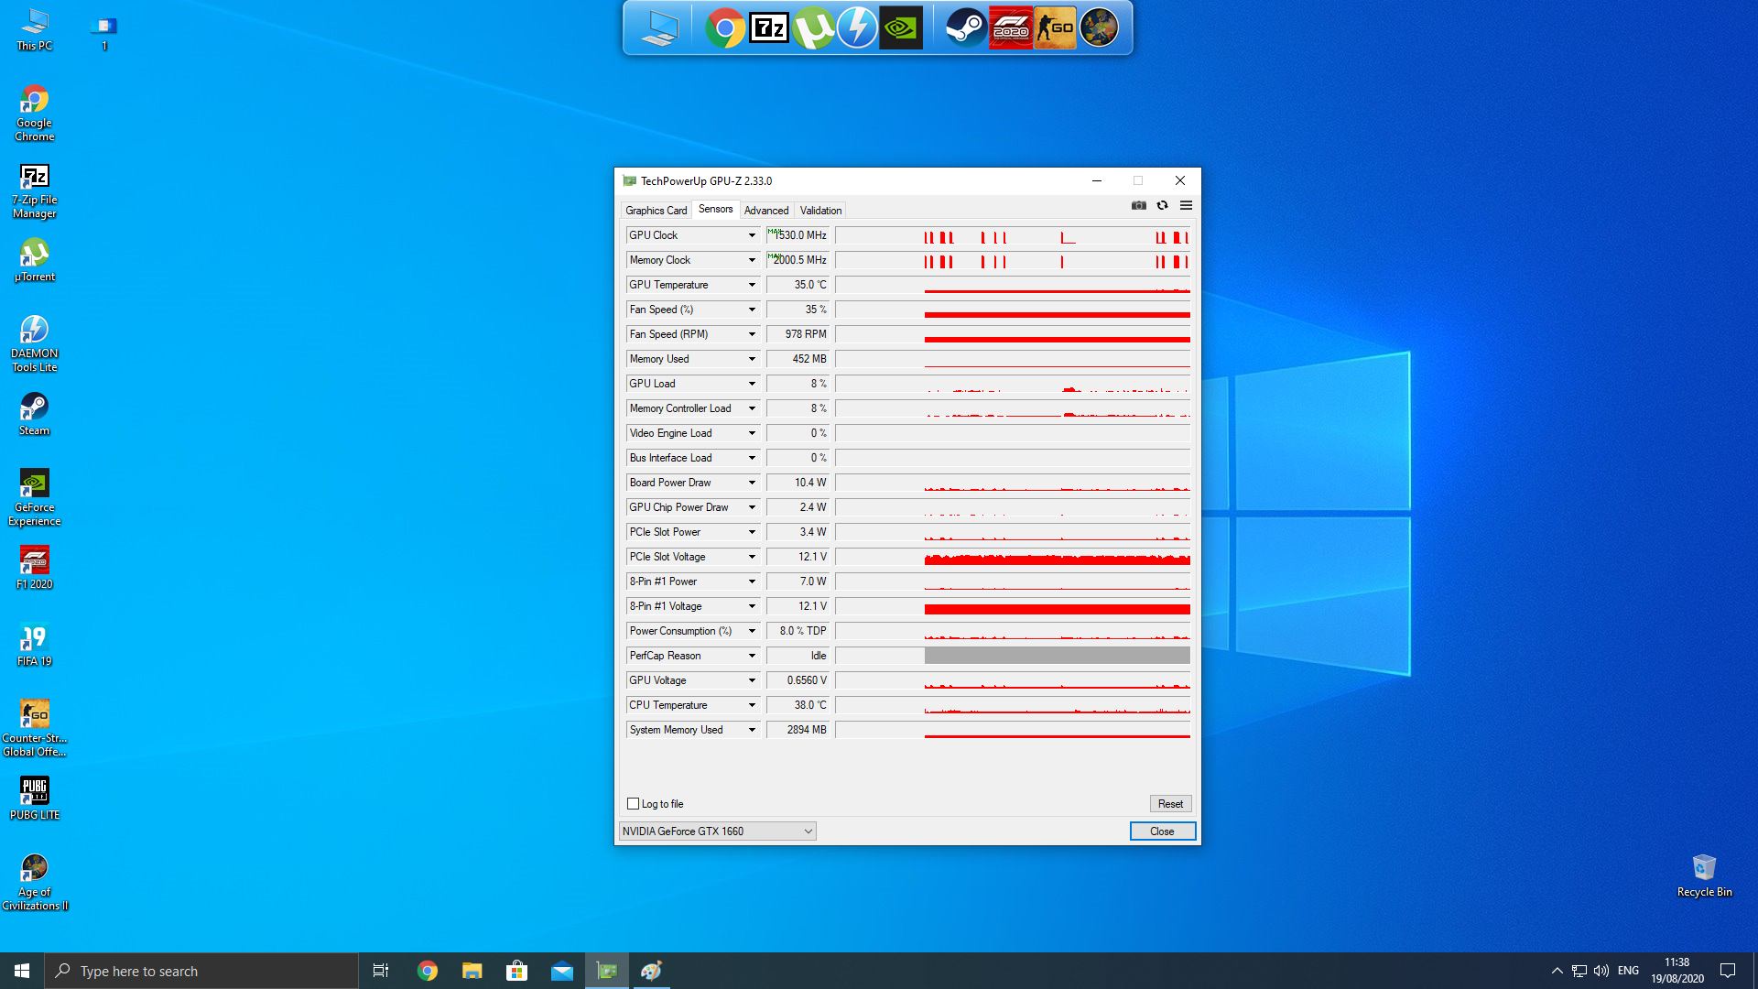Open the Mail app from the taskbar

click(x=561, y=971)
